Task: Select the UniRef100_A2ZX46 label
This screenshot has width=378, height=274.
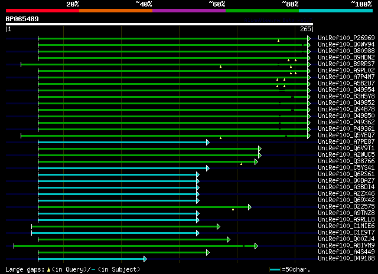Action: [346, 194]
